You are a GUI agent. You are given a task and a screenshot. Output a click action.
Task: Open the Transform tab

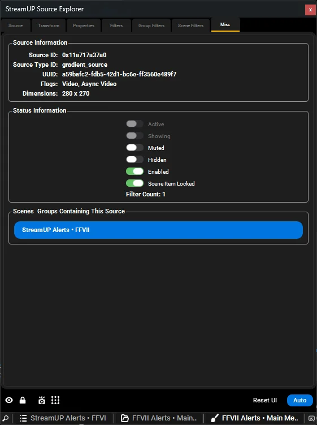(49, 25)
